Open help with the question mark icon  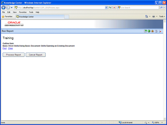click(x=156, y=31)
